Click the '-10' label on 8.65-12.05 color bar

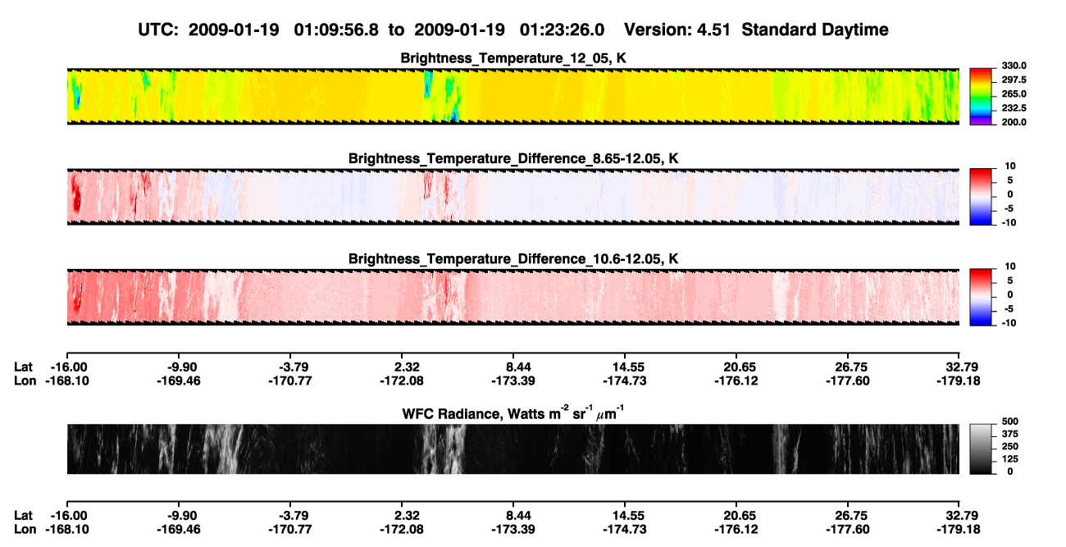click(1009, 222)
